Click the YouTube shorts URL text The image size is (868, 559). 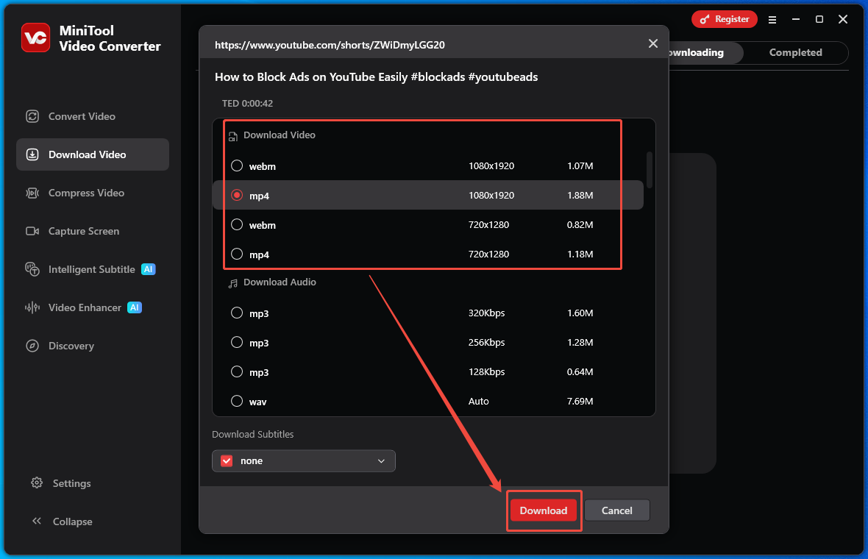pos(330,45)
